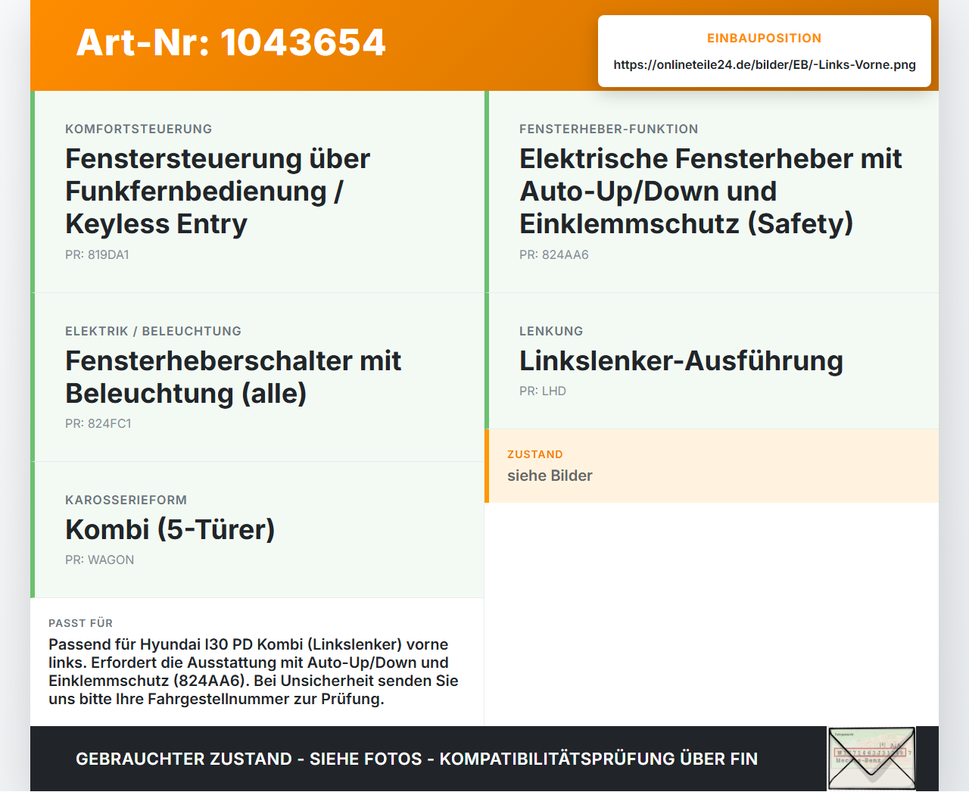Click the PR: 824FC1 code
This screenshot has width=969, height=792.
point(98,424)
